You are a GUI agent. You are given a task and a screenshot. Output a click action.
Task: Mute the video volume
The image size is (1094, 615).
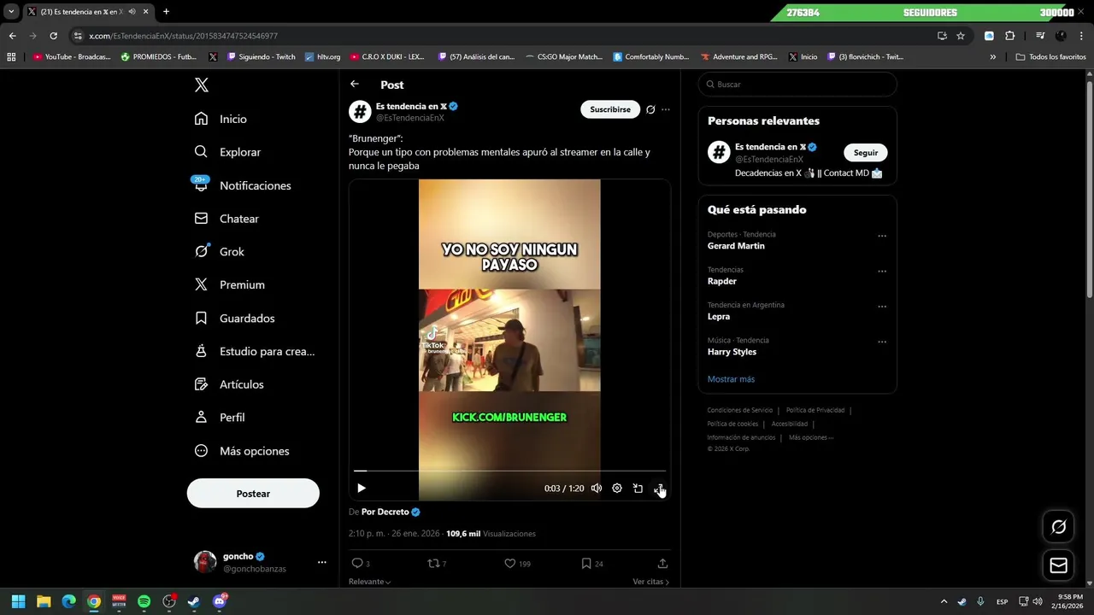[597, 489]
